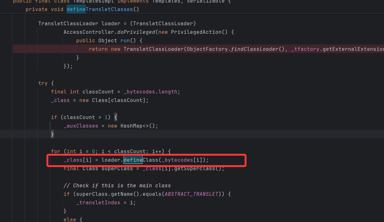The height and width of the screenshot is (222, 384).
Task: Click the 'Check if this is the main class' comment
Action: 117,185
